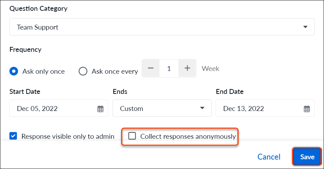Click the Dec 13, 2022 end date field
The height and width of the screenshot is (169, 324).
point(265,108)
